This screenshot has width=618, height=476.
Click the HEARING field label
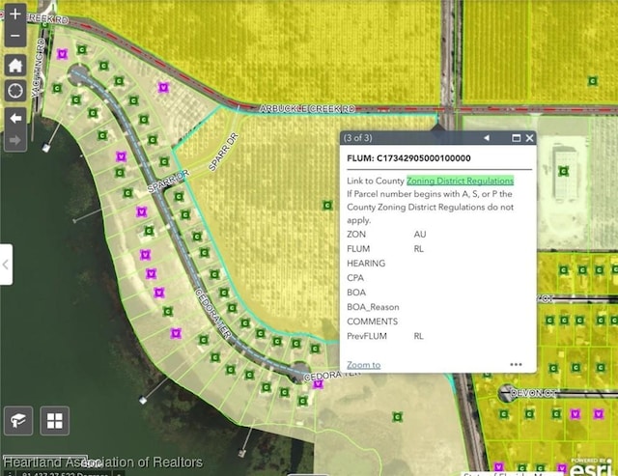click(x=366, y=264)
